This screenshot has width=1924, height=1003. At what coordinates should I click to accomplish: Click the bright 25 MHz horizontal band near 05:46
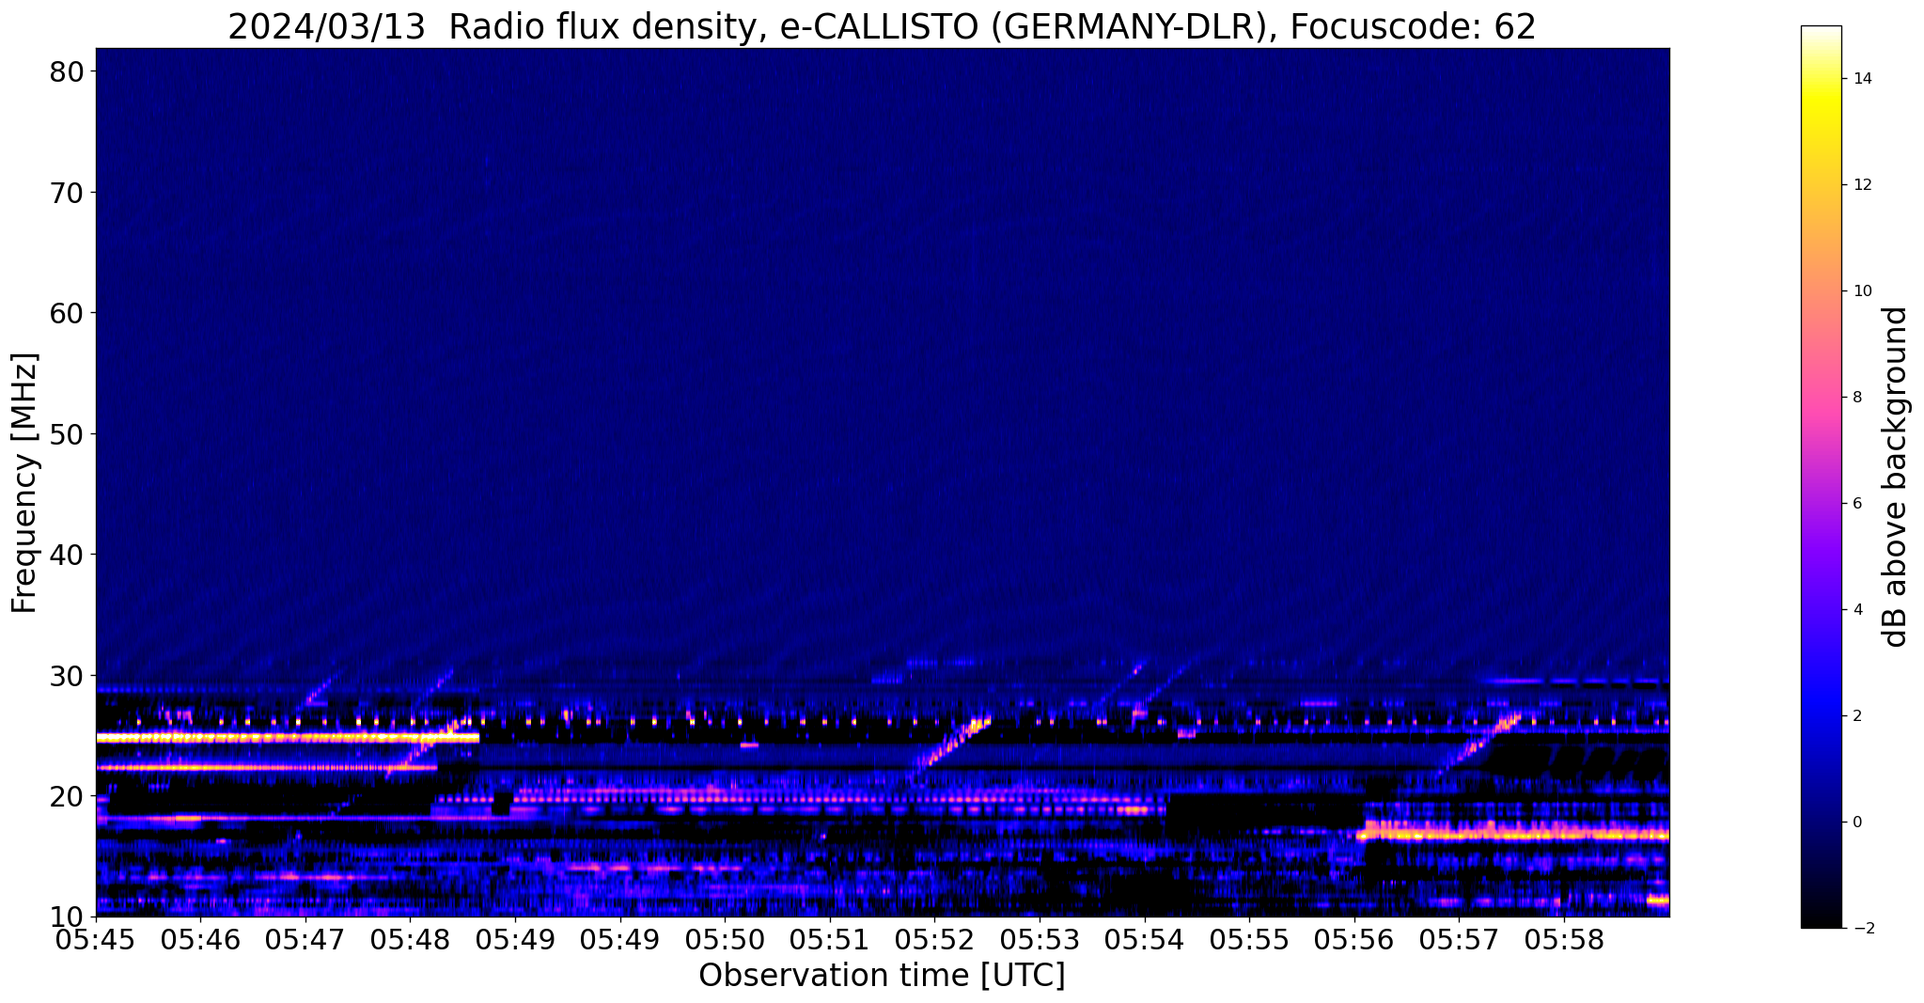coord(288,738)
